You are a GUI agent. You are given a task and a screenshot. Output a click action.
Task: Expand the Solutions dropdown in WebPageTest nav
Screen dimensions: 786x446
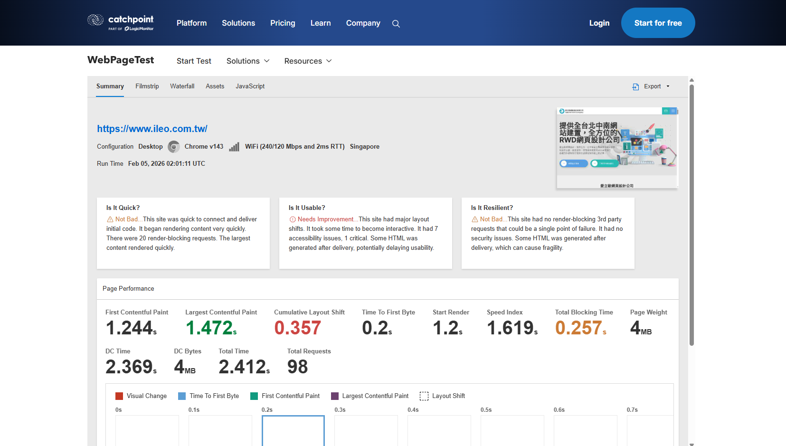tap(247, 61)
